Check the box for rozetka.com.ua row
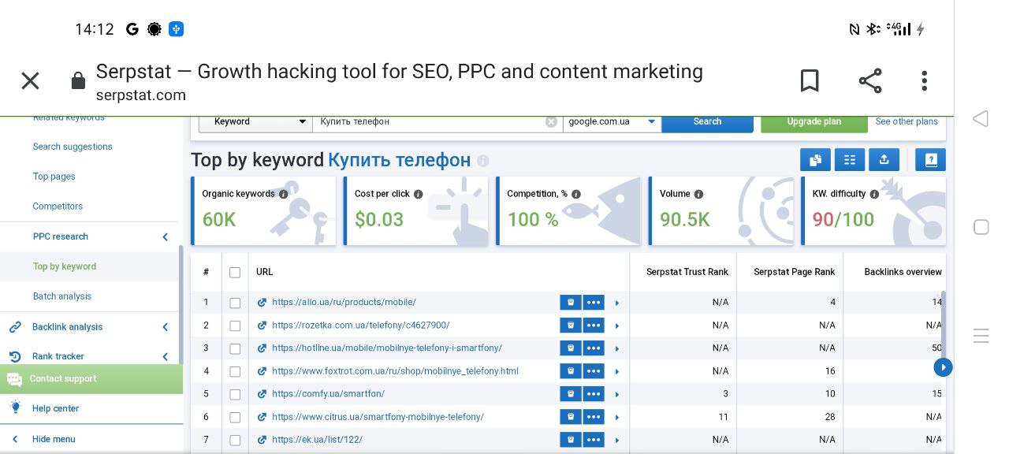The image size is (1009, 454). coord(235,326)
